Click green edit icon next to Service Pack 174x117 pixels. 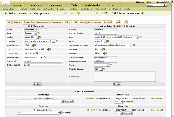[45, 57]
